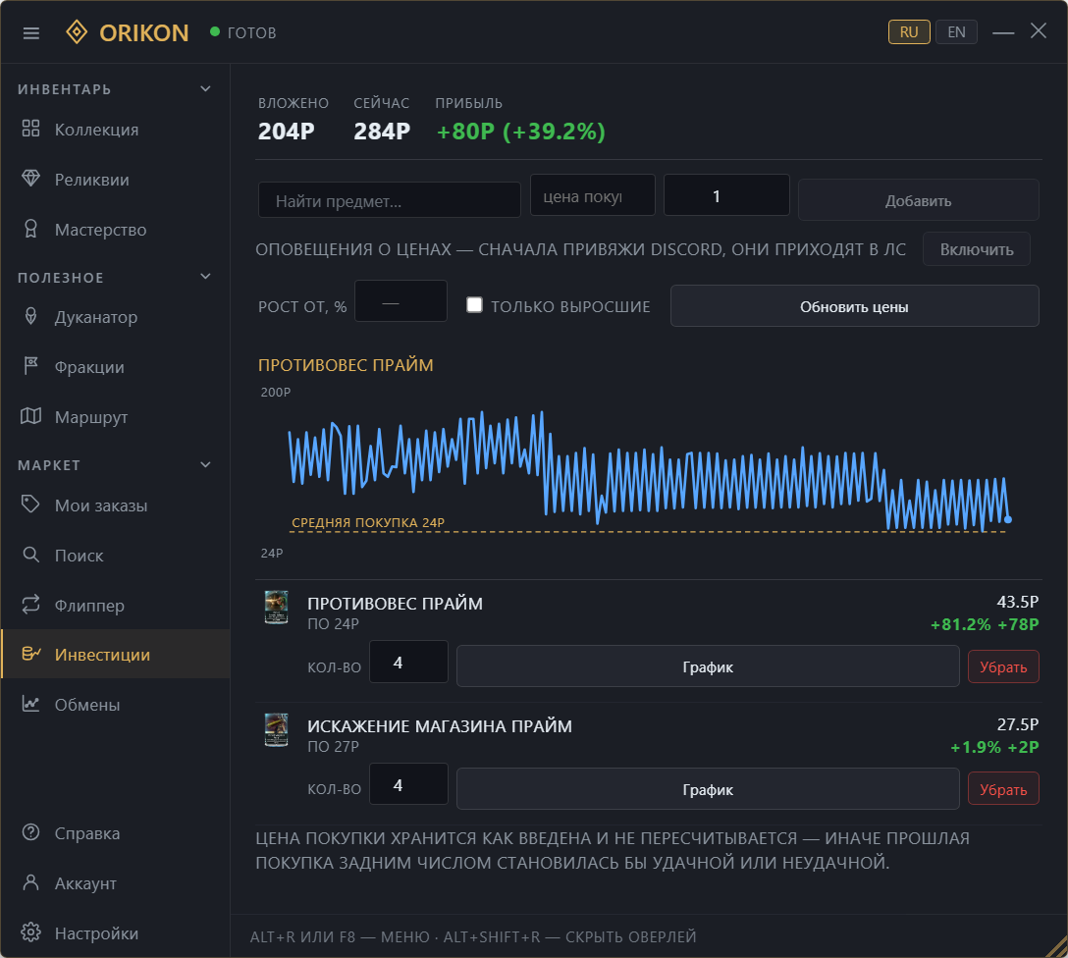This screenshot has width=1068, height=958.
Task: Click the Вложено value 204P
Action: (x=286, y=132)
